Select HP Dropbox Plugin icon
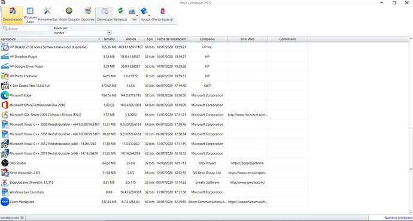The image size is (413, 221). [5, 57]
